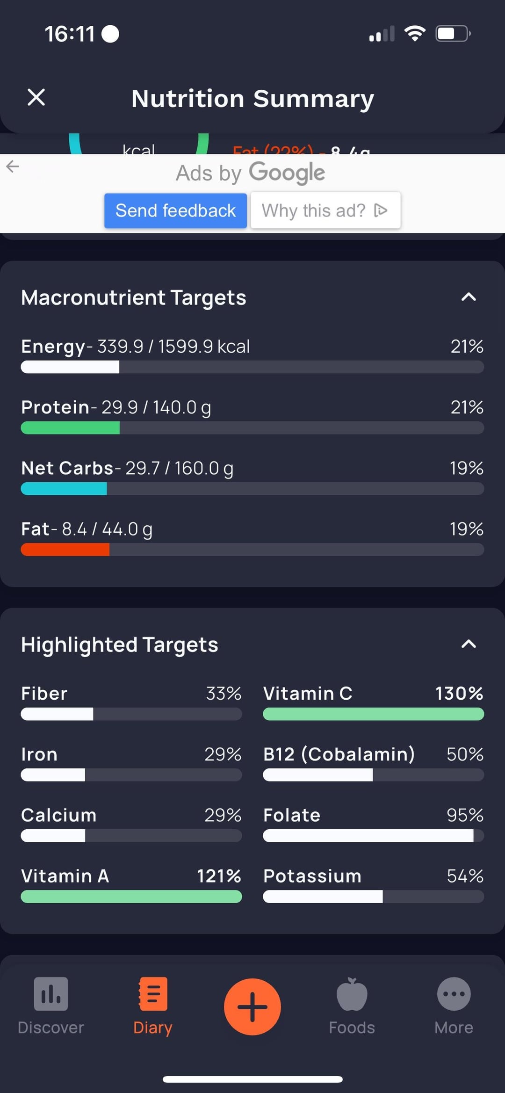This screenshot has height=1093, width=505.
Task: Tap the ad back arrow icon
Action: pos(13,166)
